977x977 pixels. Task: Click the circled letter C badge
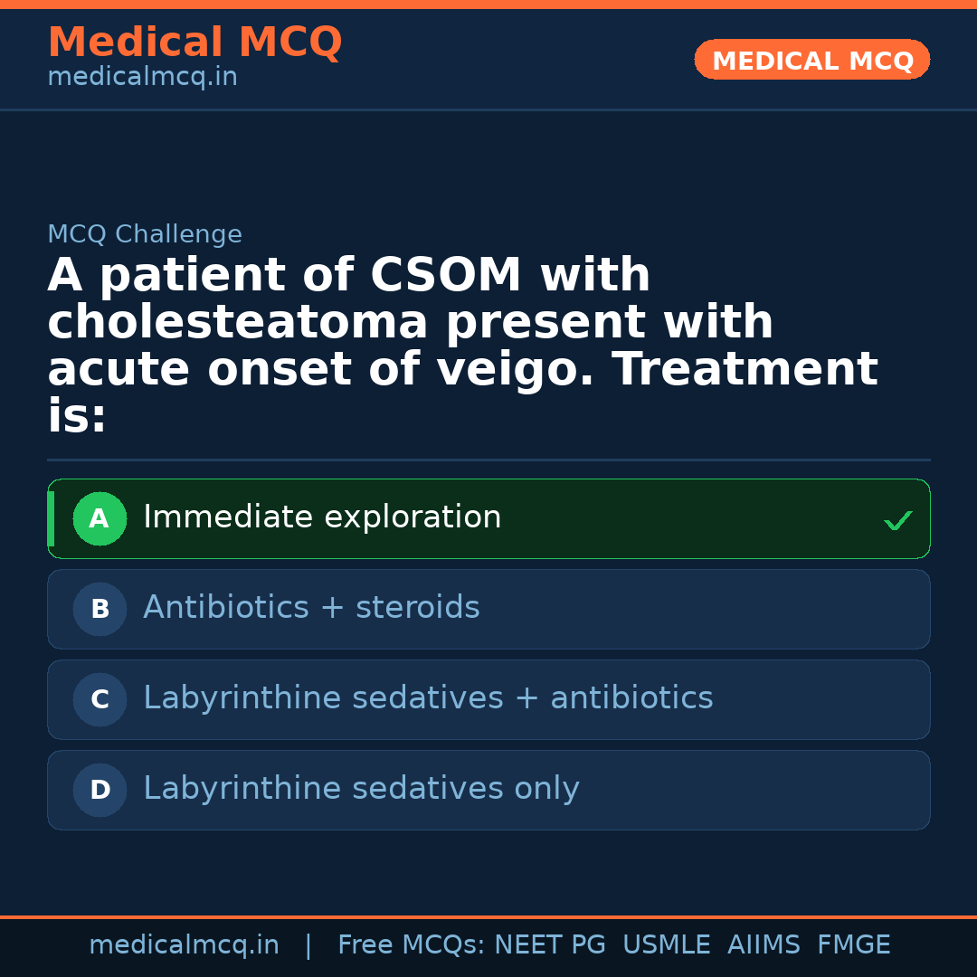pyautogui.click(x=100, y=700)
